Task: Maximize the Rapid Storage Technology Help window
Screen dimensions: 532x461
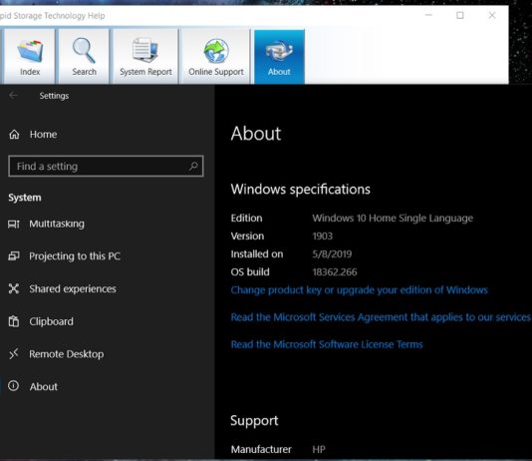Action: coord(460,15)
